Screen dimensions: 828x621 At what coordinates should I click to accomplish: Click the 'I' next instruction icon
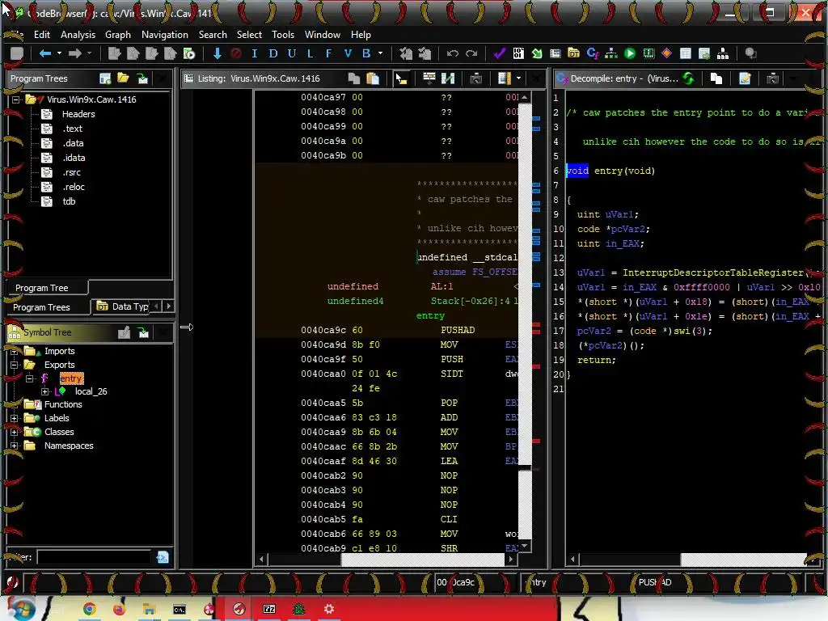point(255,53)
